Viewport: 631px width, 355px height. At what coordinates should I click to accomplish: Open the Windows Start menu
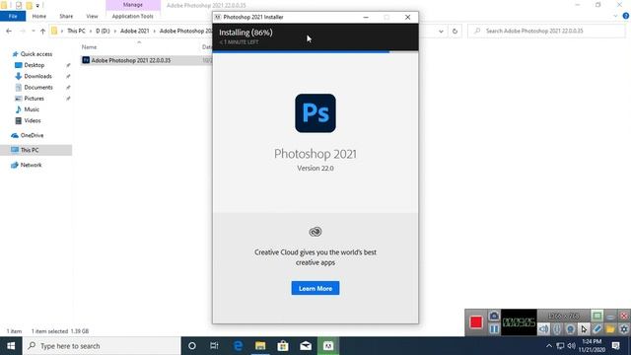point(11,346)
